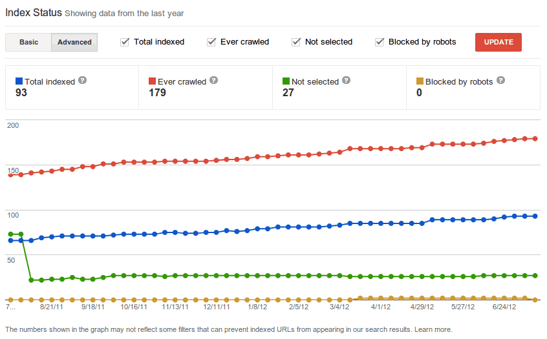This screenshot has height=339, width=547.
Task: Click last red data point on Ever crawled line
Action: coord(535,138)
